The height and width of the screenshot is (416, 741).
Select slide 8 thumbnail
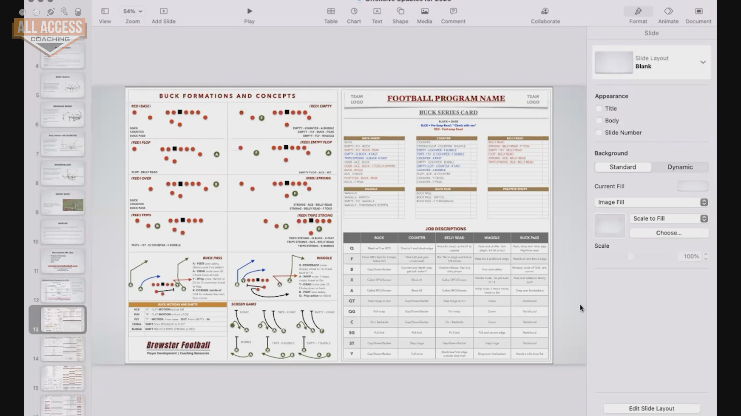click(x=63, y=174)
